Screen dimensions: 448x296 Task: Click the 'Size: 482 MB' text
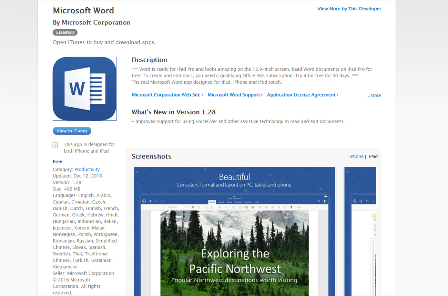click(67, 189)
